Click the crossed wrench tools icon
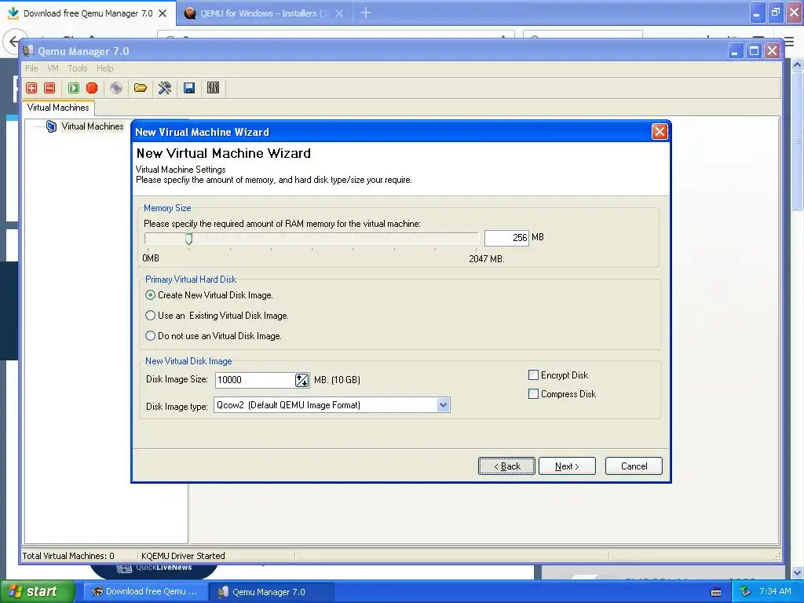This screenshot has width=804, height=603. [x=165, y=88]
